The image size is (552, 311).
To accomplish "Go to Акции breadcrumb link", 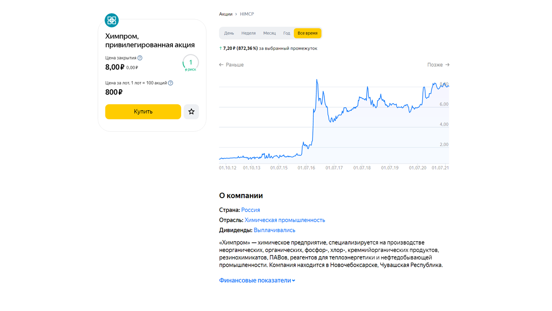I will click(x=225, y=14).
